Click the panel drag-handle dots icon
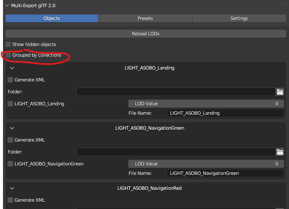 (x=284, y=6)
